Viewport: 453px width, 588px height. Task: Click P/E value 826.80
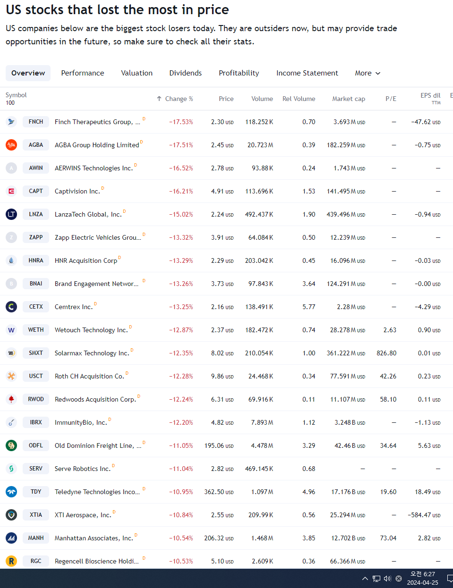(386, 353)
